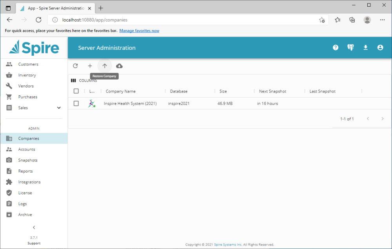Click the browser refresh button
The width and height of the screenshot is (392, 249).
click(x=38, y=20)
